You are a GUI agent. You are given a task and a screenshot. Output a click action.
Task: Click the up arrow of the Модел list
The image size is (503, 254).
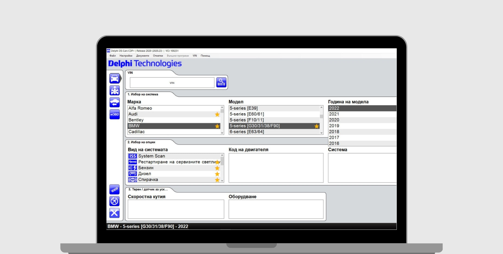(x=321, y=108)
